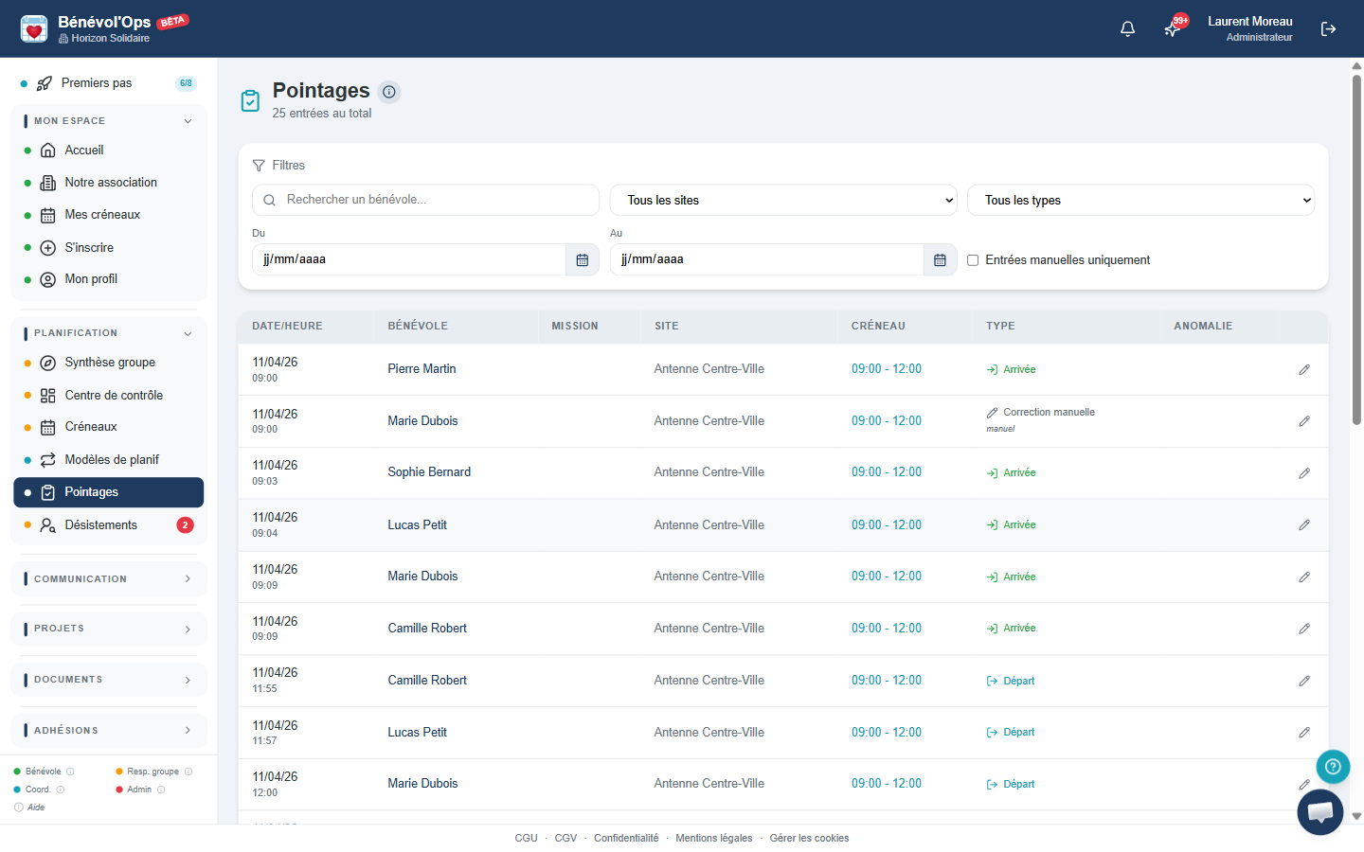Open the Tous les sites dropdown
Screen dimensions: 1364x852
point(783,201)
